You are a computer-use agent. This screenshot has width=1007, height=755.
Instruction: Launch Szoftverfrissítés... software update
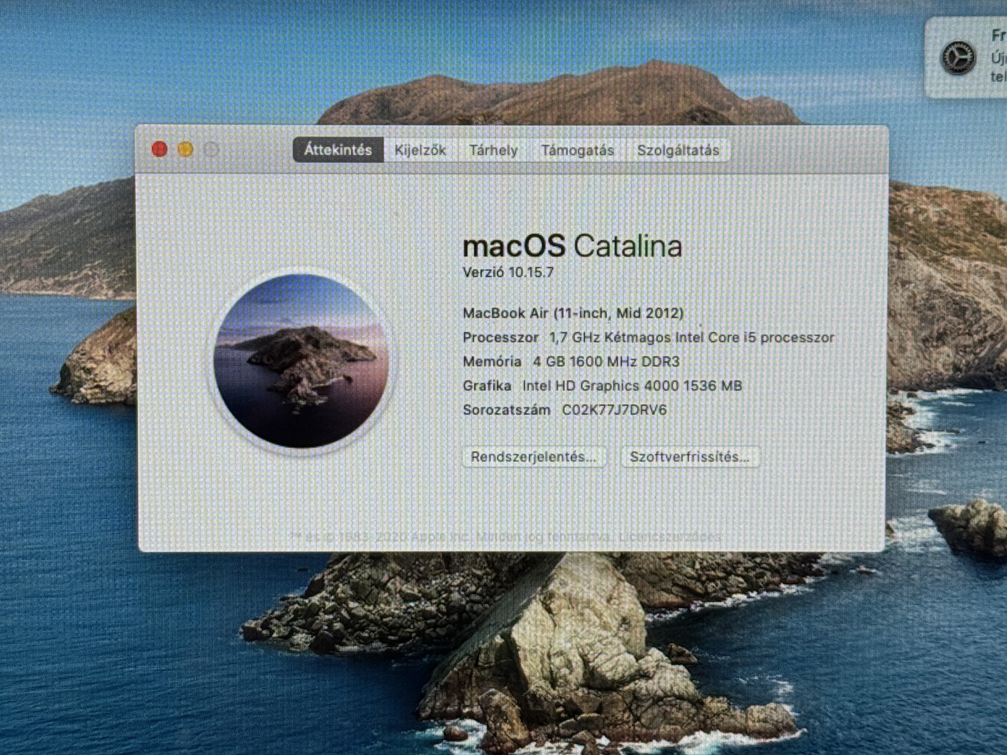(x=690, y=457)
